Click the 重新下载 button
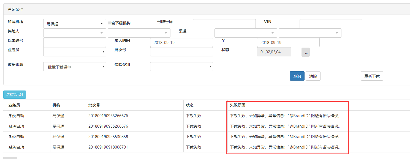This screenshot has height=159, width=410. pos(372,76)
